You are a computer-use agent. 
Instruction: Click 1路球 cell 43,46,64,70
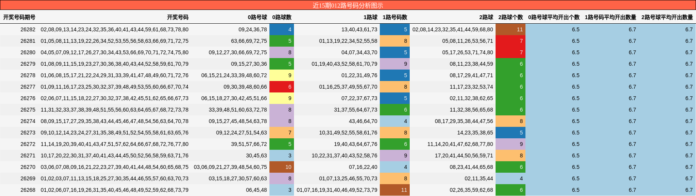click(x=363, y=121)
